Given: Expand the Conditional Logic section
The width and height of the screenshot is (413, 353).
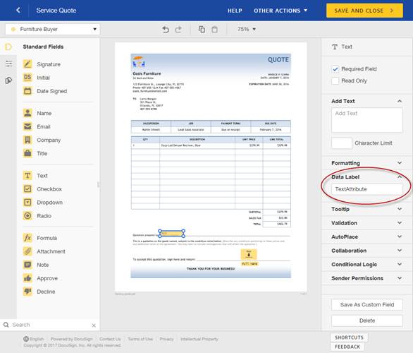Looking at the screenshot, I should click(367, 264).
